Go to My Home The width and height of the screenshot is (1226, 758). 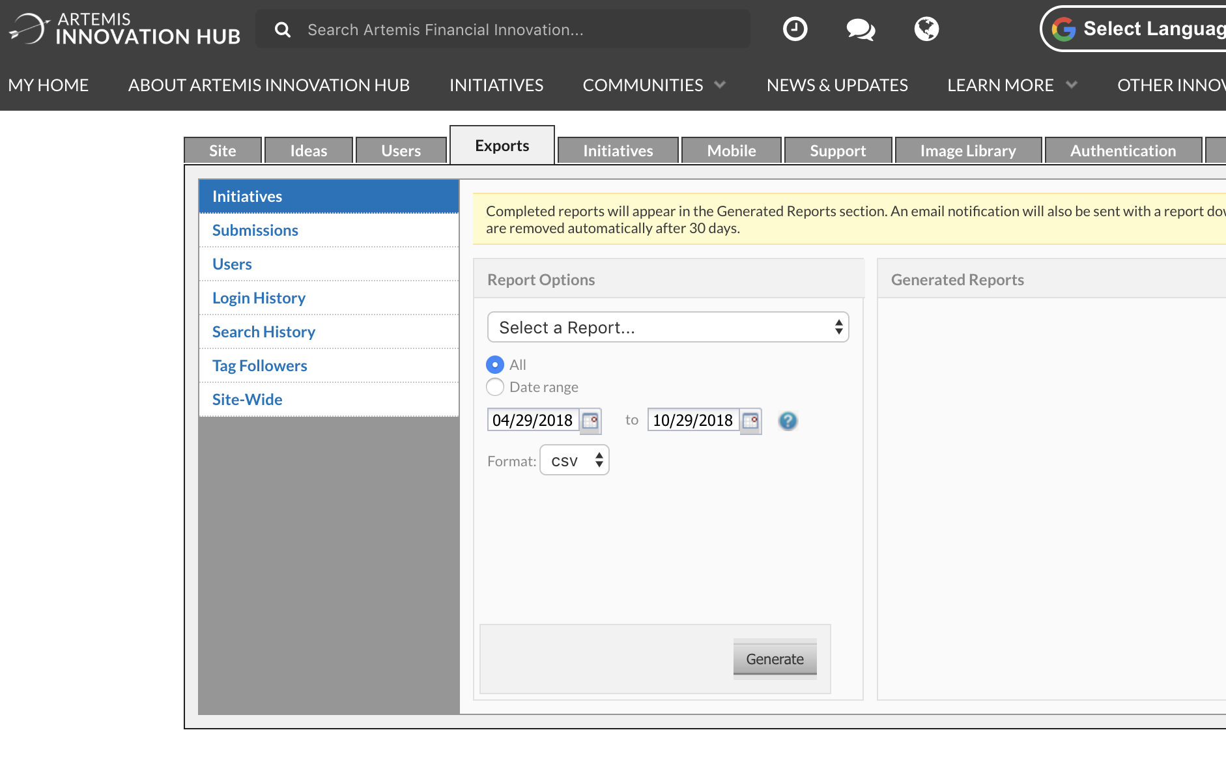point(48,85)
